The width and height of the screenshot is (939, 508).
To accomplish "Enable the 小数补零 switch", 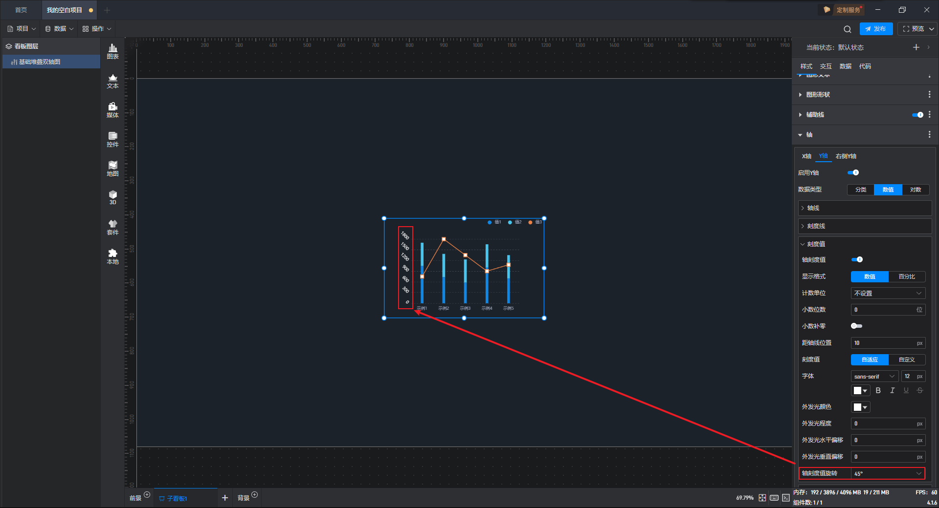I will [856, 326].
